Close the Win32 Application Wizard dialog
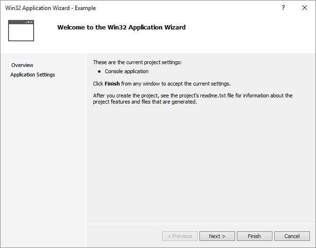Screen dimensions: 316x248 [305, 8]
